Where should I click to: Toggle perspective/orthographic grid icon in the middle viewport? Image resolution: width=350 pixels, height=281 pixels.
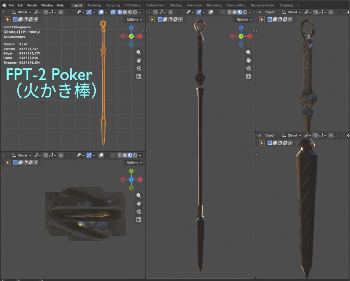coord(248,76)
